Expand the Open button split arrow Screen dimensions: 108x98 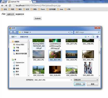(x=84, y=84)
